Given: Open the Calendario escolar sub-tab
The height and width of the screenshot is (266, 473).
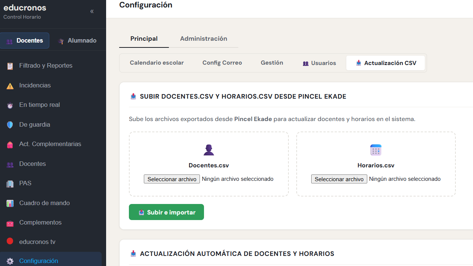Looking at the screenshot, I should 157,63.
